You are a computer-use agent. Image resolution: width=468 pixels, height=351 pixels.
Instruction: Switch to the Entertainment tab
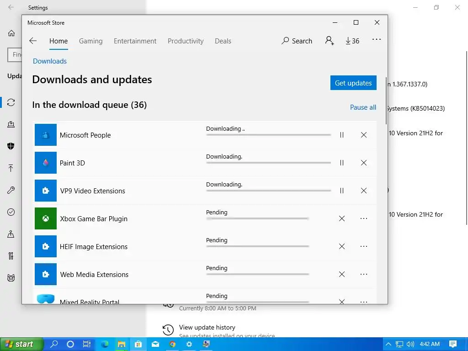pos(135,41)
